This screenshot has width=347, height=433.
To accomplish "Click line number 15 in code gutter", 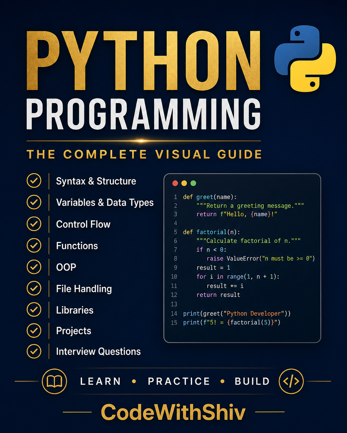I will coord(174,323).
